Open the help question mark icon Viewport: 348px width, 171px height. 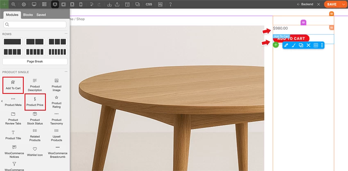point(170,4)
